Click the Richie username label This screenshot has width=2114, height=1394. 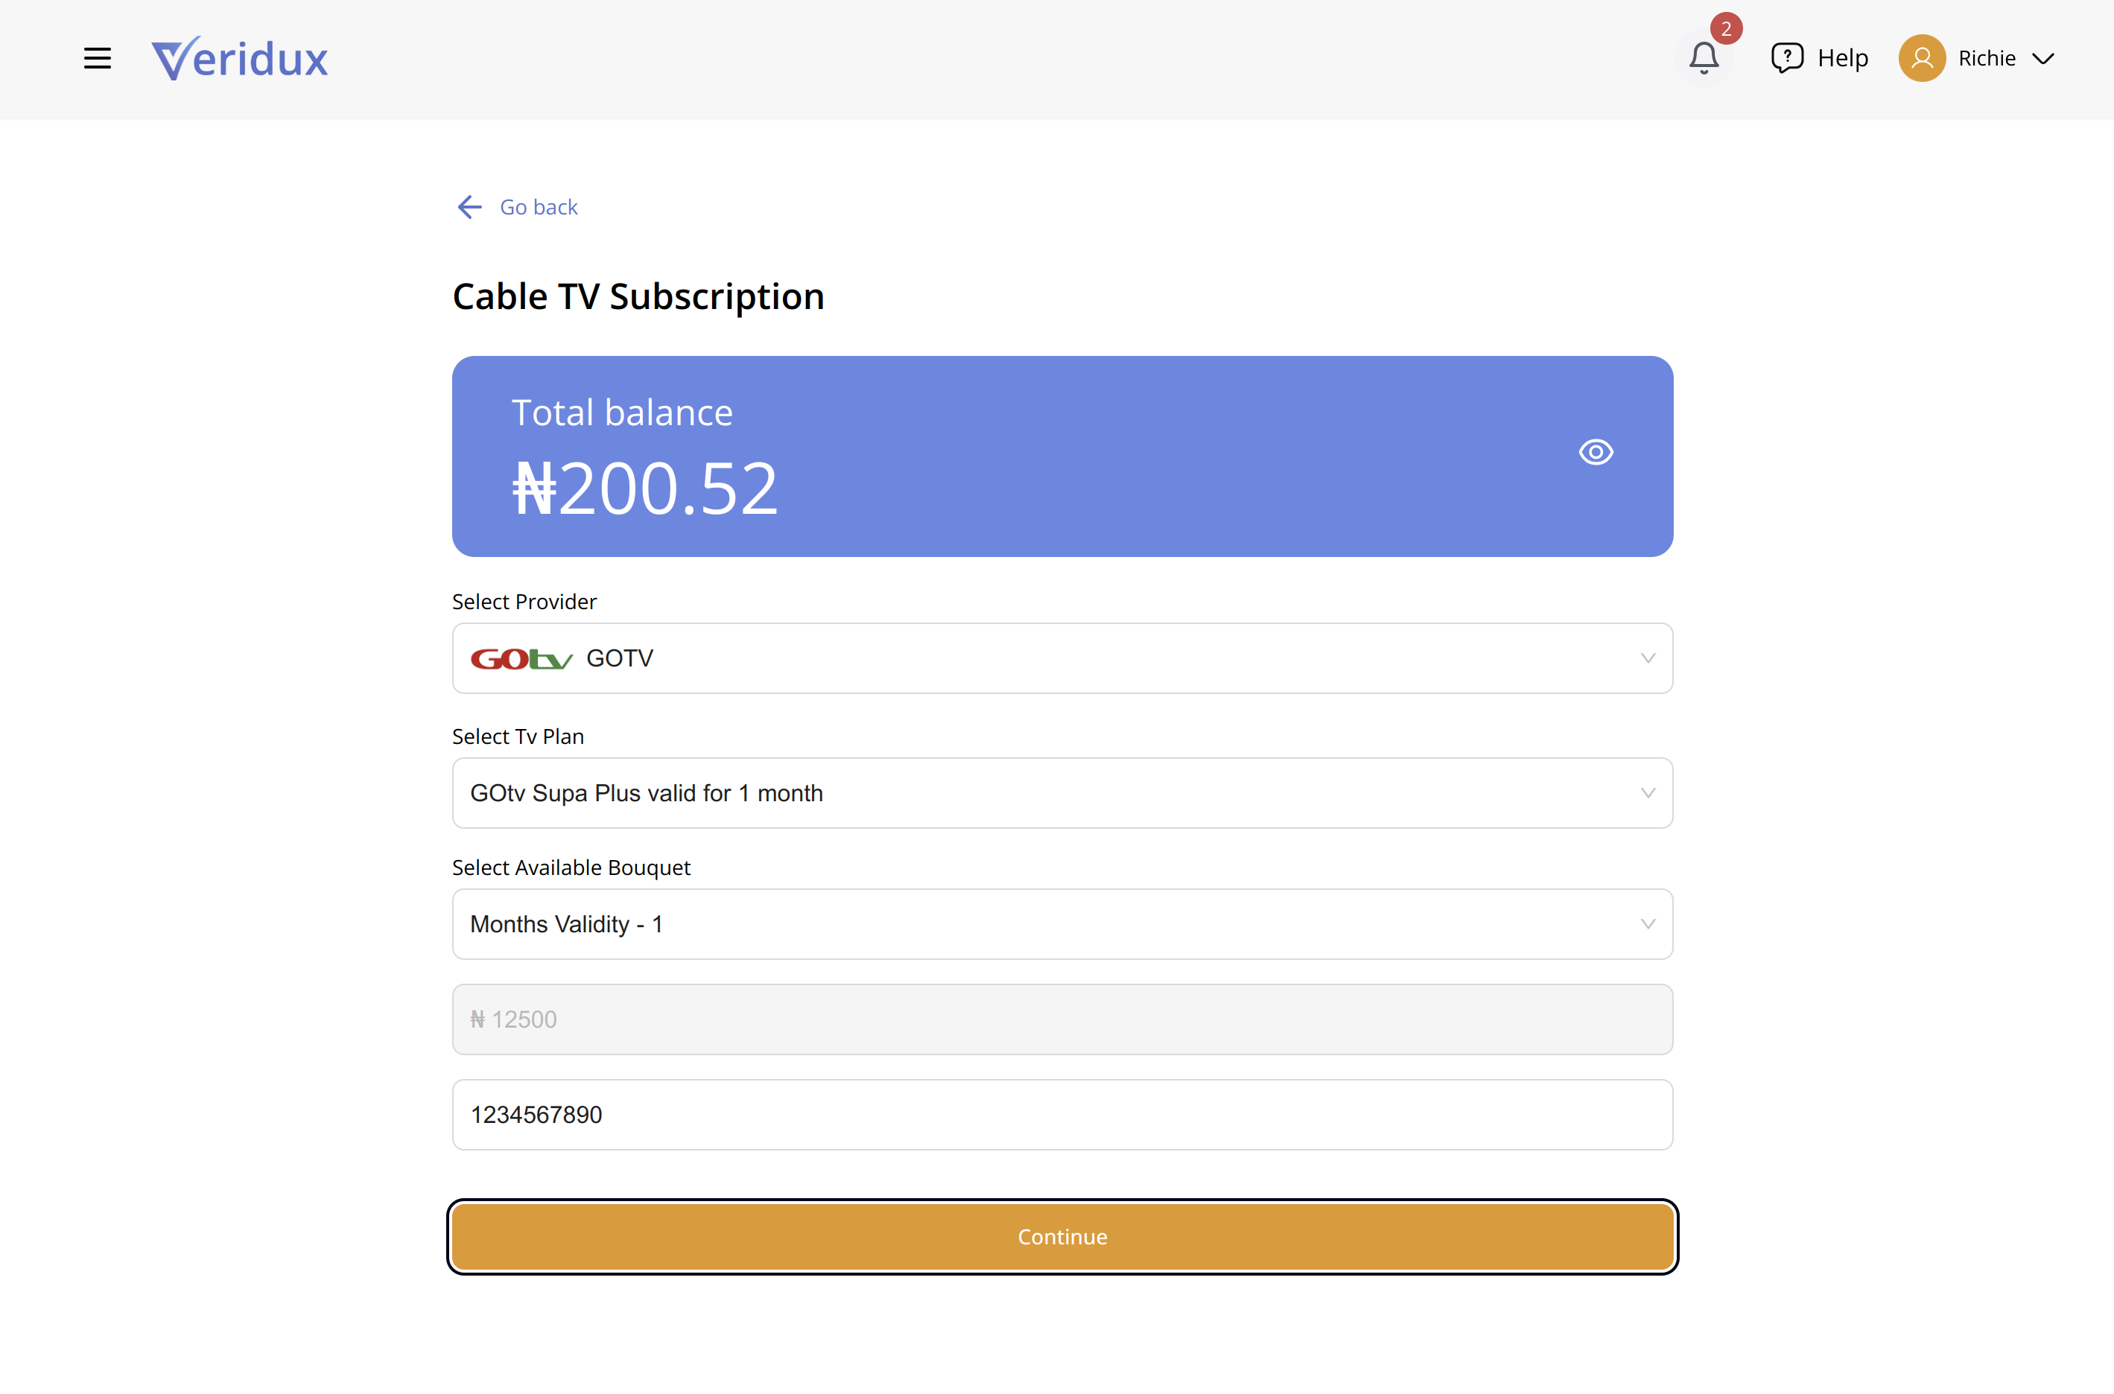1986,59
